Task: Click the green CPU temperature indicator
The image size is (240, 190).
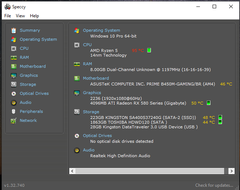Action: [149, 50]
